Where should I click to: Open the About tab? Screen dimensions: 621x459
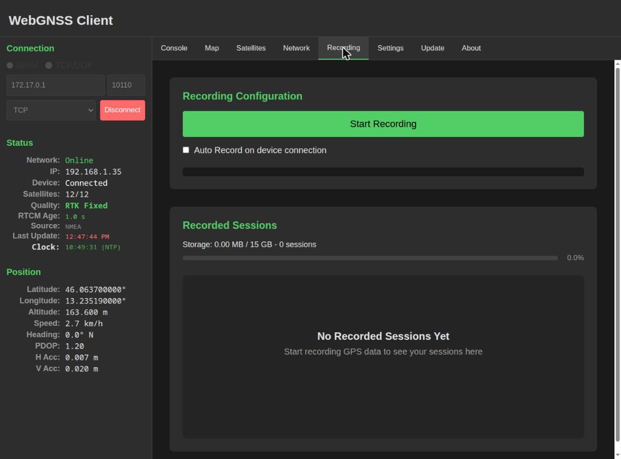[x=471, y=48]
